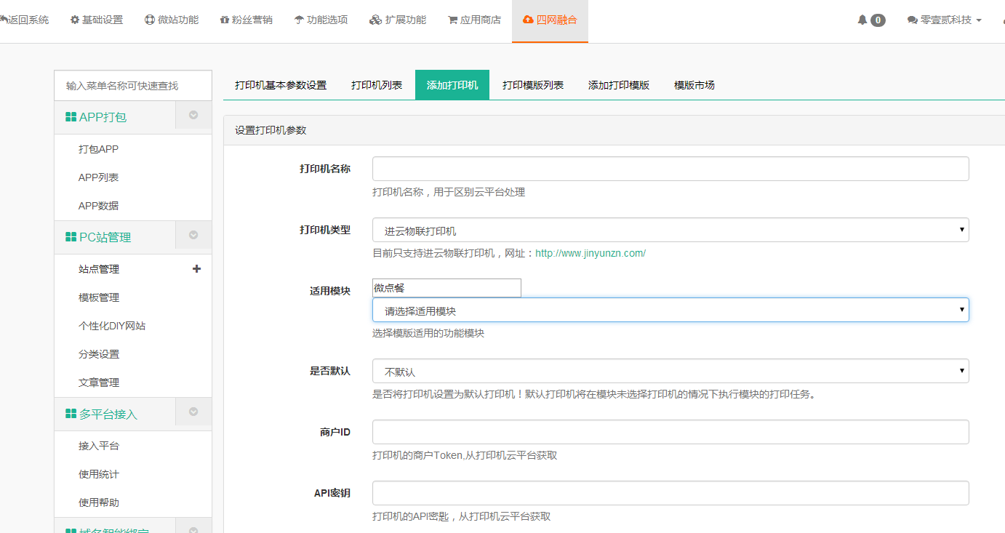Click the chat bubbles icon beside 零壹贰科技
The height and width of the screenshot is (533, 1005).
point(913,20)
